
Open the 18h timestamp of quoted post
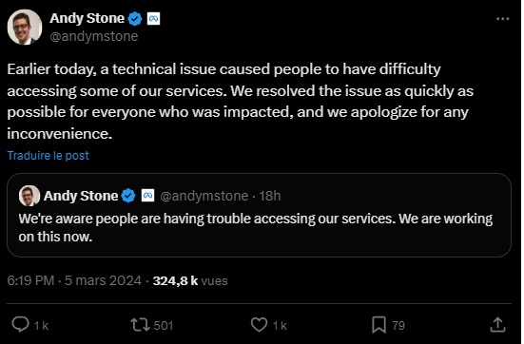pos(270,196)
